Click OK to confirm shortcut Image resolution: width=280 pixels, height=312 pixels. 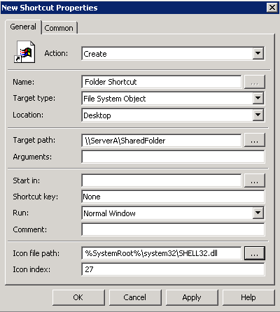(78, 297)
